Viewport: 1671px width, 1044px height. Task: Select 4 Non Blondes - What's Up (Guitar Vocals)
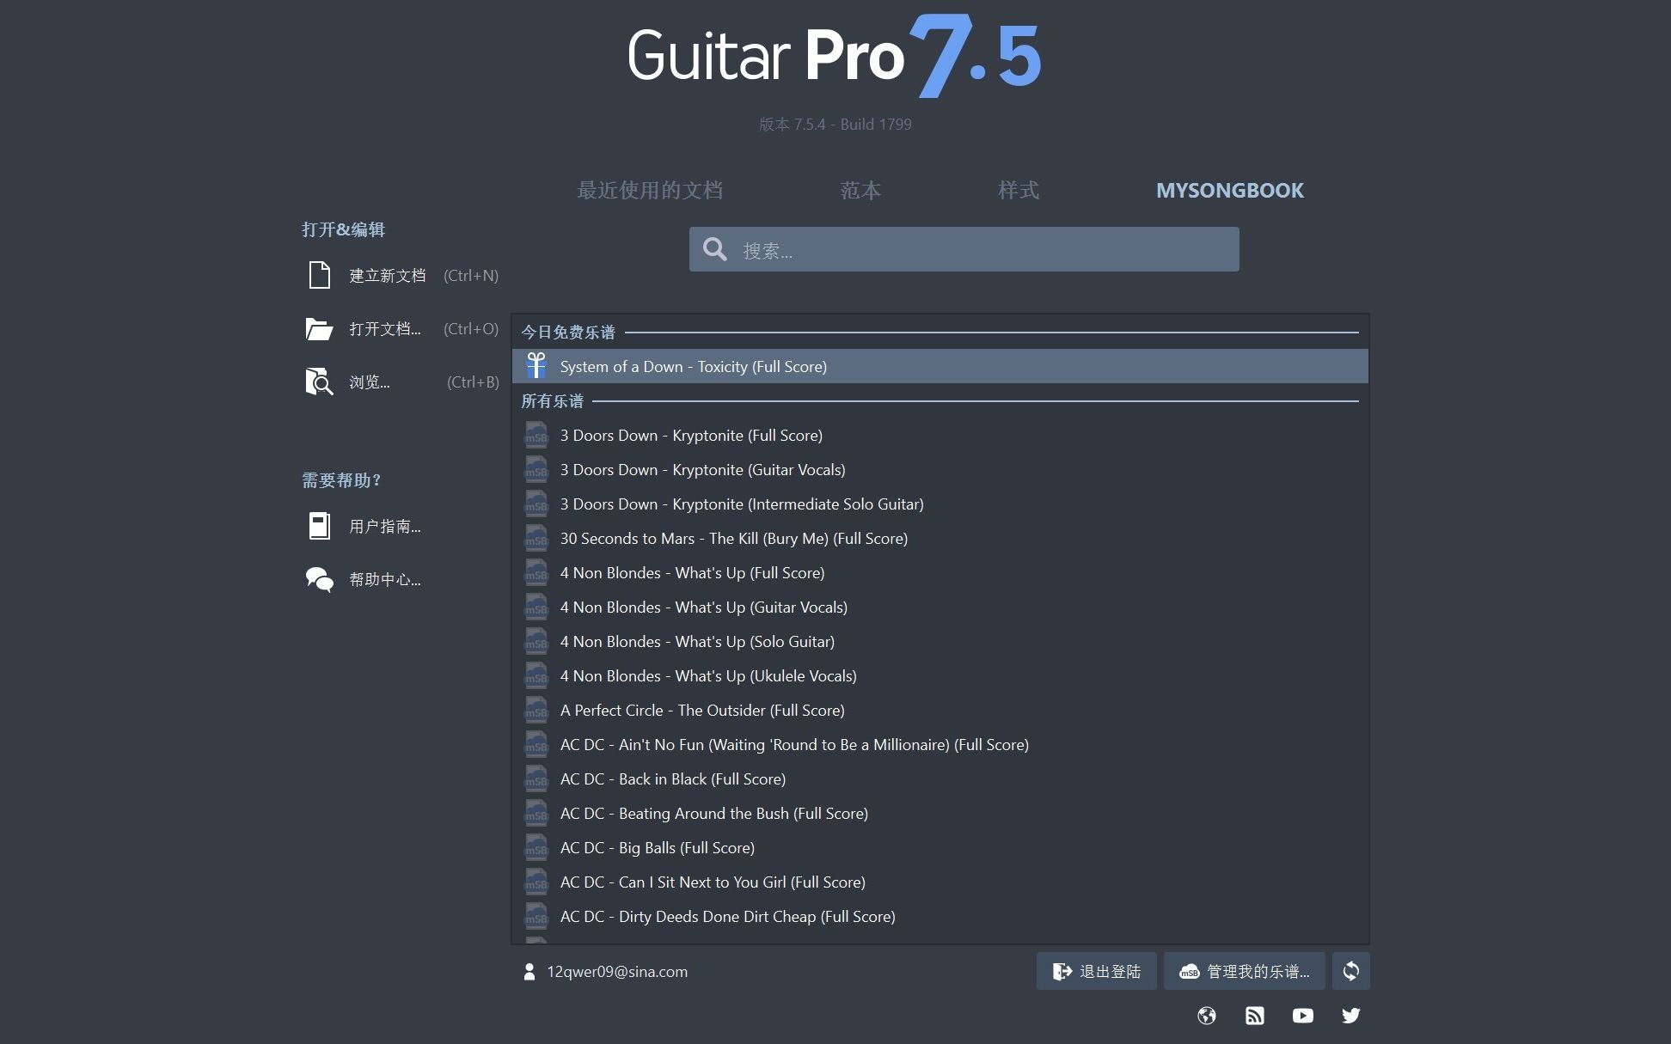940,607
